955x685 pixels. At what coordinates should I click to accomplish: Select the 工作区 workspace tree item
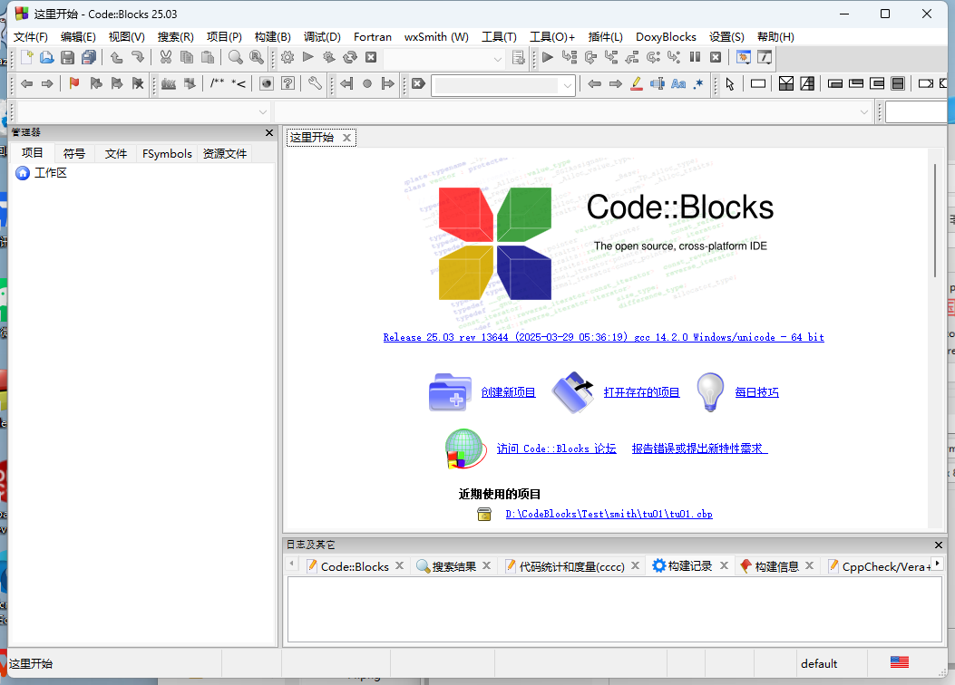click(x=51, y=173)
